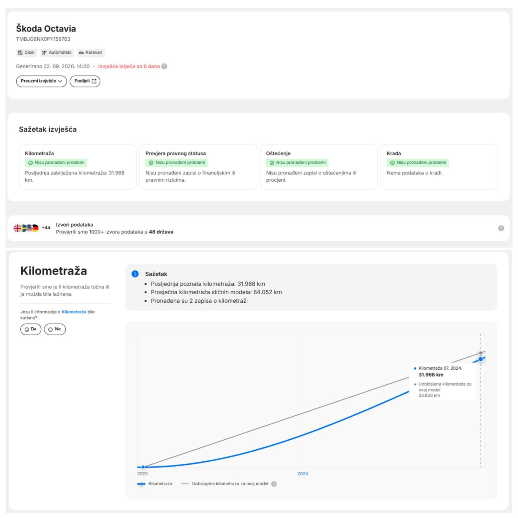This screenshot has height=518, width=518.
Task: Click the Karavan body type tag
Action: coord(91,52)
